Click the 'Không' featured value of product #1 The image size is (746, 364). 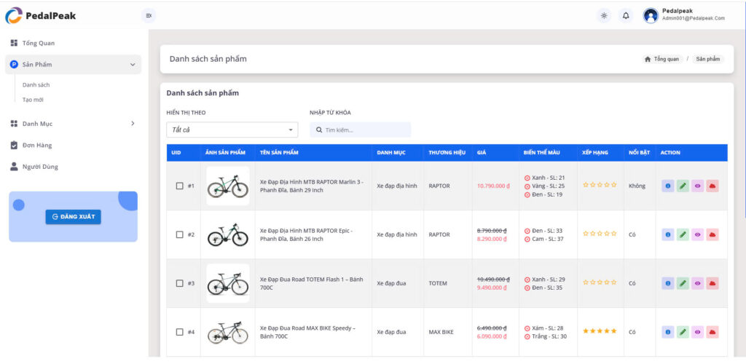[x=637, y=186]
